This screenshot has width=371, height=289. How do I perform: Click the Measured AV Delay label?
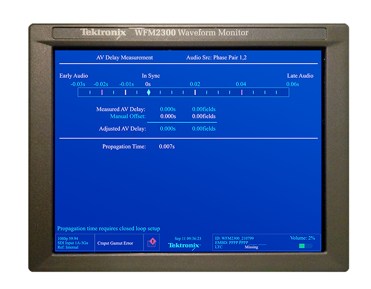[x=121, y=109]
